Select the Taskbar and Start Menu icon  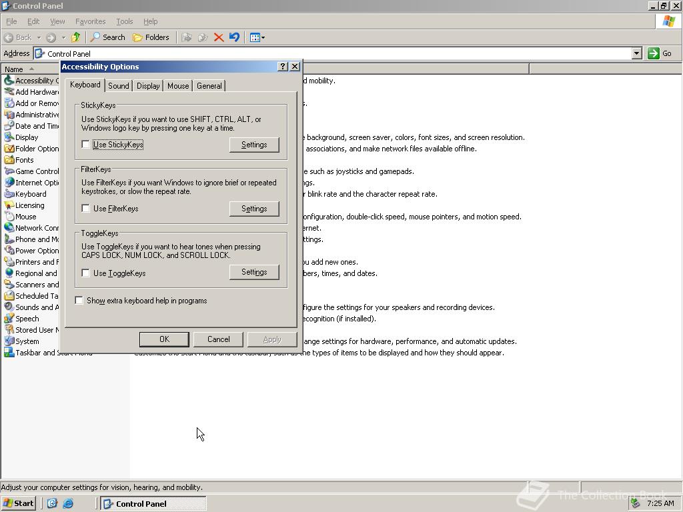click(9, 352)
